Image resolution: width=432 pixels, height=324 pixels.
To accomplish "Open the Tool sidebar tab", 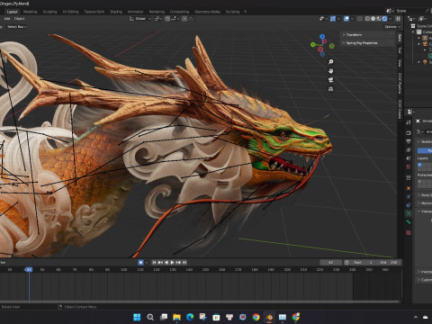I will 400,50.
